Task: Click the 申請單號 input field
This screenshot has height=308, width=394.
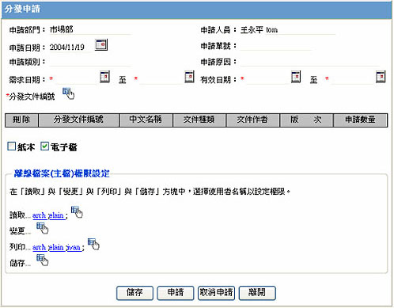Action: 275,46
